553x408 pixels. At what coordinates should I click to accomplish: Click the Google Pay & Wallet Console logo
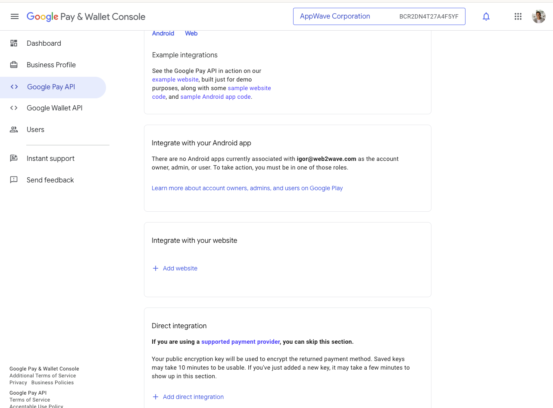[86, 17]
